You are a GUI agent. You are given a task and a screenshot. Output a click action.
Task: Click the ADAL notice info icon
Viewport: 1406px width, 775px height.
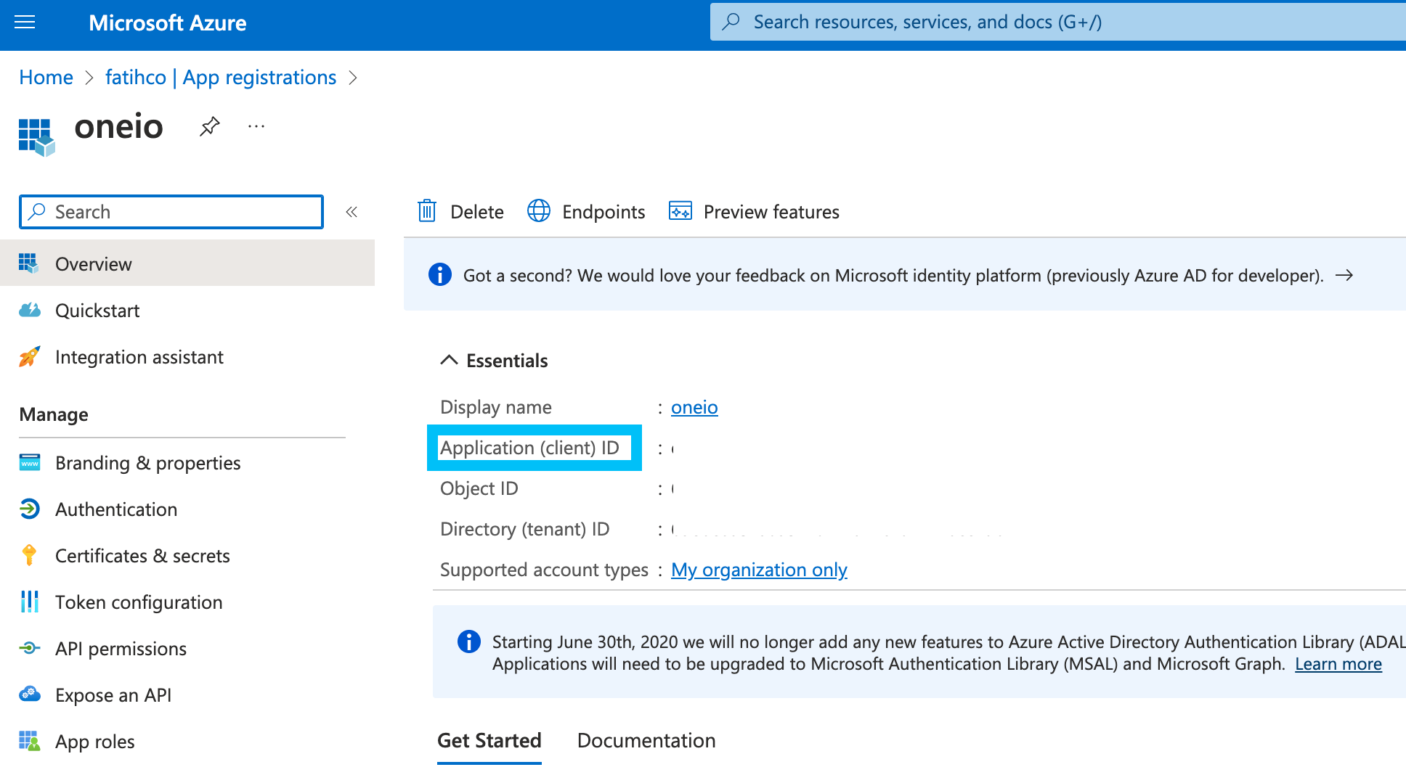469,641
